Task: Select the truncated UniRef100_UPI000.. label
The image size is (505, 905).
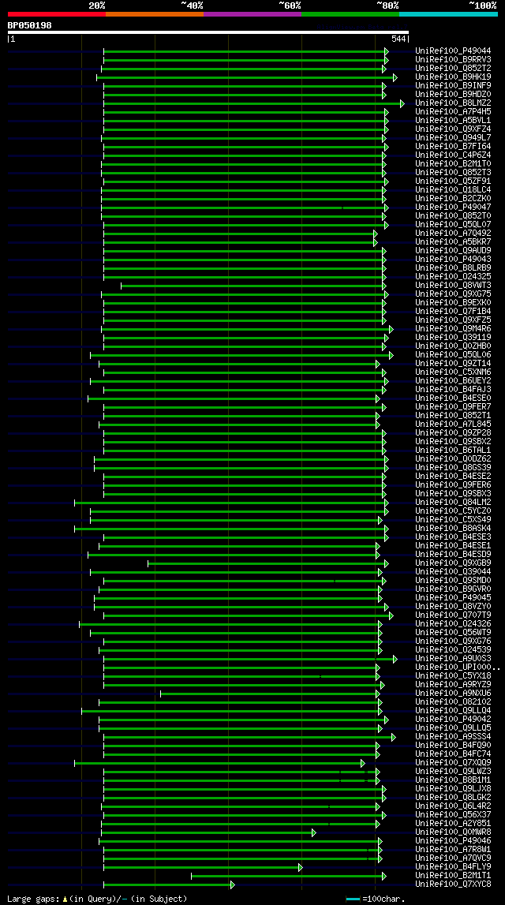Action: (457, 668)
